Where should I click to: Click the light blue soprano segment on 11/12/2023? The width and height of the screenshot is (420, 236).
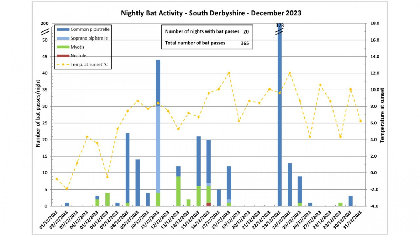[158, 149]
